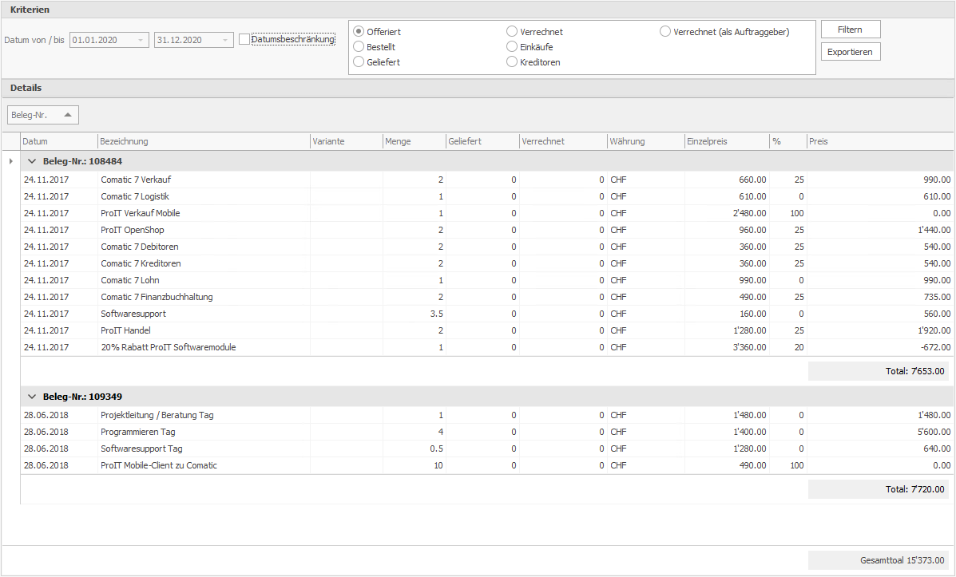Open the end date dropdown 31.12.2020
This screenshot has width=956, height=577.
(x=225, y=40)
